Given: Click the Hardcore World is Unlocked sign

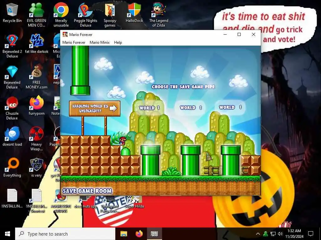Looking at the screenshot, I should point(95,108).
